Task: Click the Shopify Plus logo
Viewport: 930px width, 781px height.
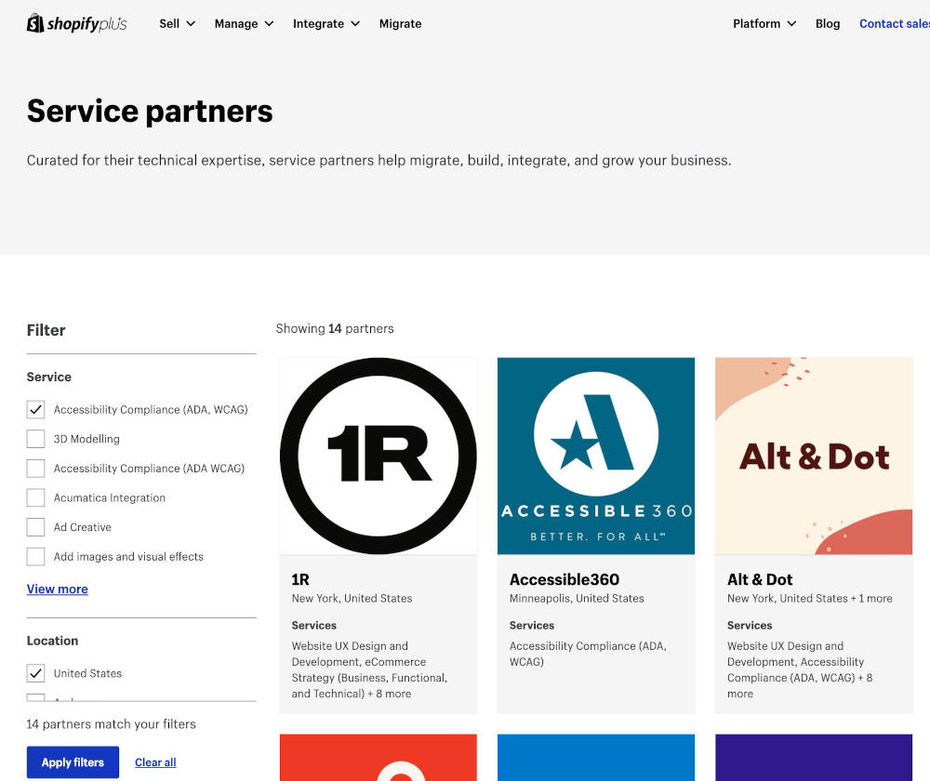Action: (x=77, y=23)
